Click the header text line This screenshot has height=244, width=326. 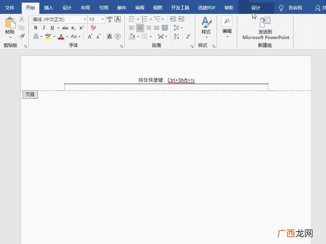coord(166,80)
